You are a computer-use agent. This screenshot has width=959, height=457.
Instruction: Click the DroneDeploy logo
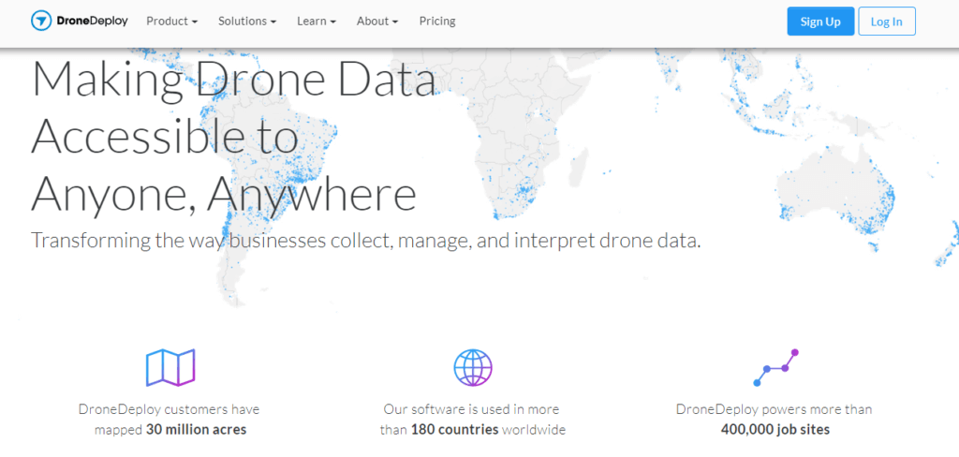(x=80, y=21)
